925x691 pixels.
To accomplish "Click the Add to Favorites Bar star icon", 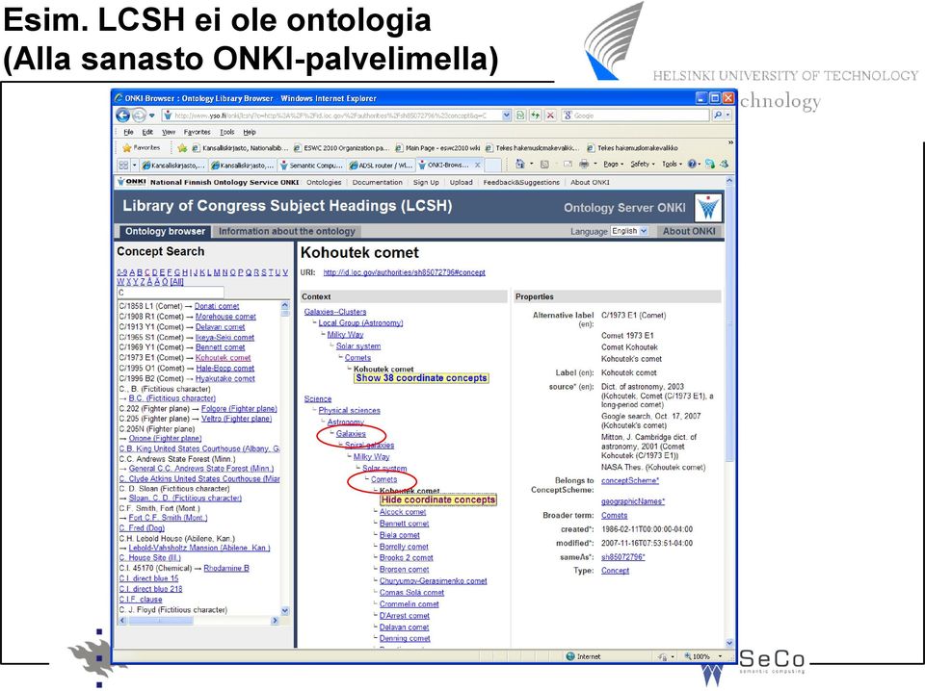I will (x=182, y=148).
